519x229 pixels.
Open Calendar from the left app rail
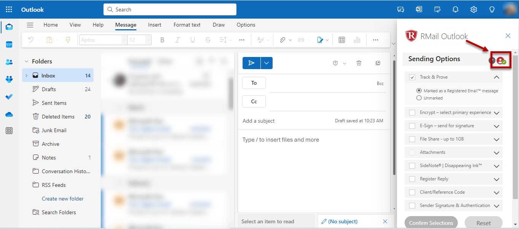coord(9,44)
